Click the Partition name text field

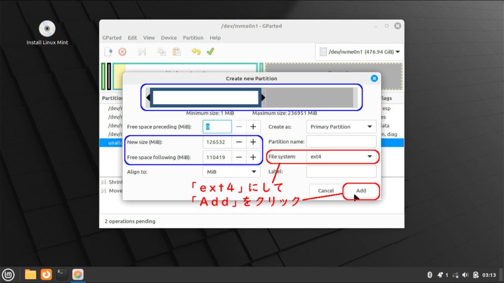point(341,141)
